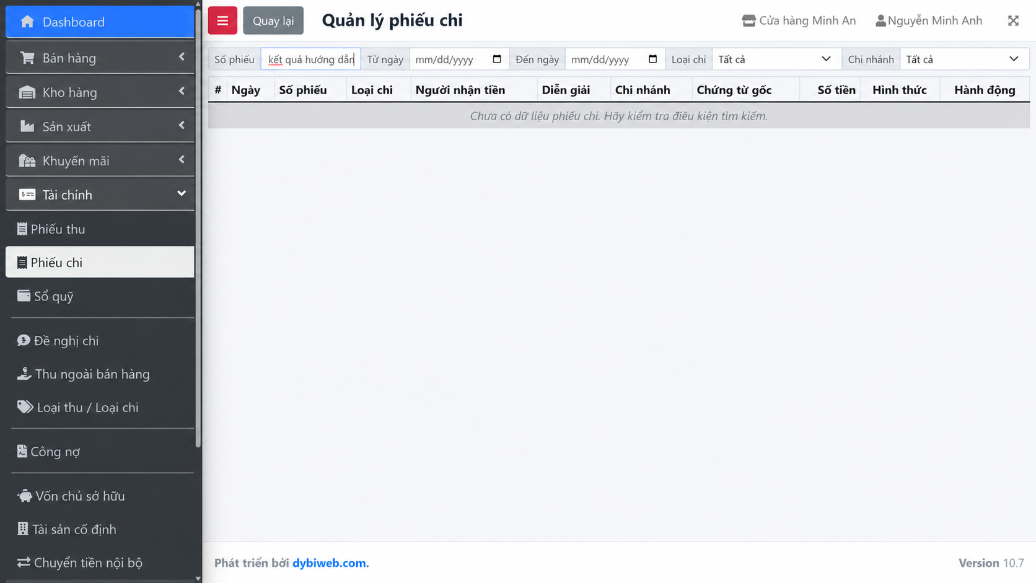The image size is (1036, 583).
Task: Click the red hamburger menu icon
Action: pyautogui.click(x=222, y=20)
